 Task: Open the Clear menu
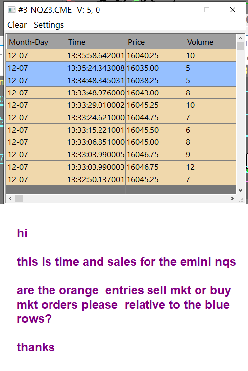pos(17,25)
